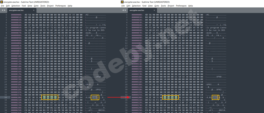Open Find menu in right Sublime window

click(144, 6)
